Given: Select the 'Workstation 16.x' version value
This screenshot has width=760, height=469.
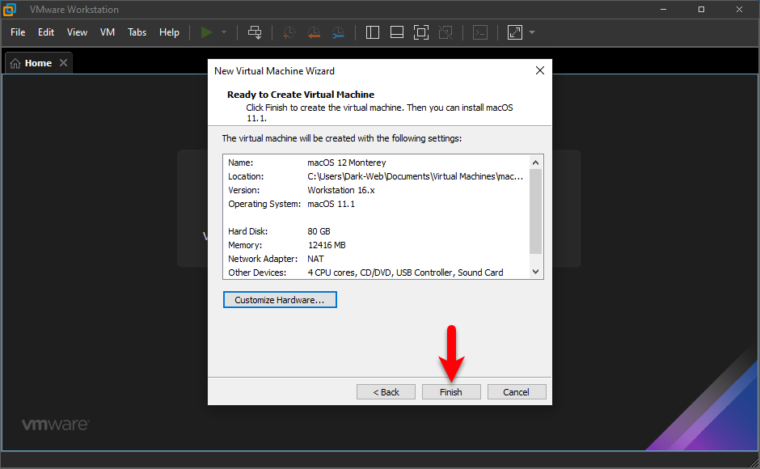Looking at the screenshot, I should 341,190.
